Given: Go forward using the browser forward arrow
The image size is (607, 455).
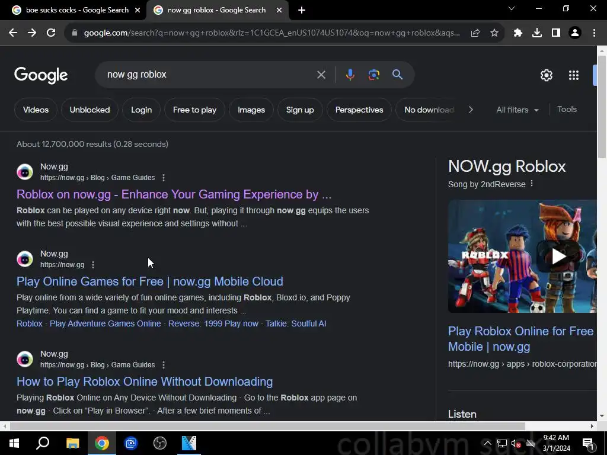Looking at the screenshot, I should [32, 33].
